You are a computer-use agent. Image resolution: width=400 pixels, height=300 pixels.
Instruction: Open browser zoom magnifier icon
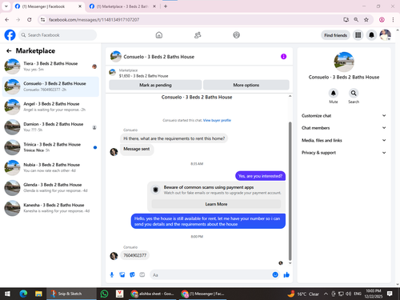tap(356, 20)
